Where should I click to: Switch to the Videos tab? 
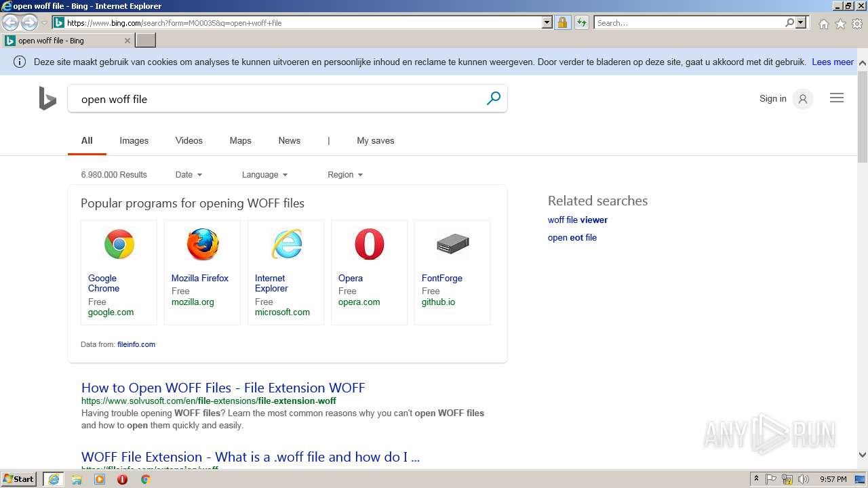pyautogui.click(x=189, y=141)
